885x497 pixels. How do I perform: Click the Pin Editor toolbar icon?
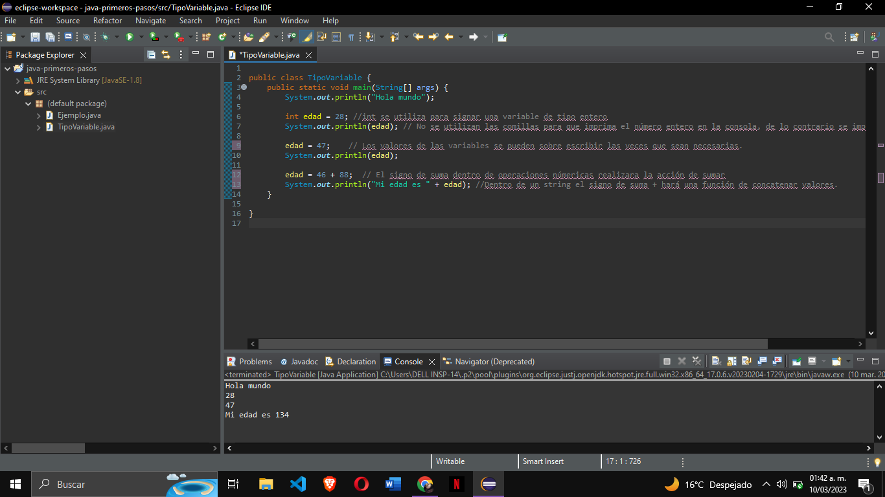pos(501,37)
